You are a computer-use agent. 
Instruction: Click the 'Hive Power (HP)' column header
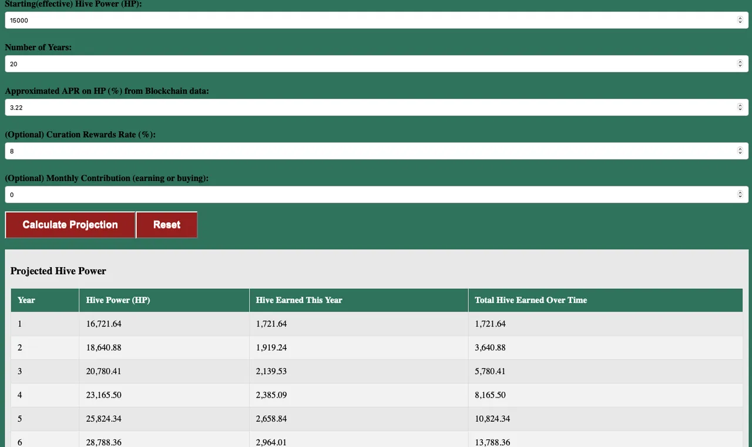pos(164,300)
